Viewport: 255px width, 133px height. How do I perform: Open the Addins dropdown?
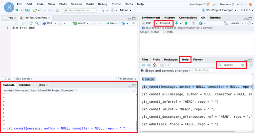(x=125, y=10)
